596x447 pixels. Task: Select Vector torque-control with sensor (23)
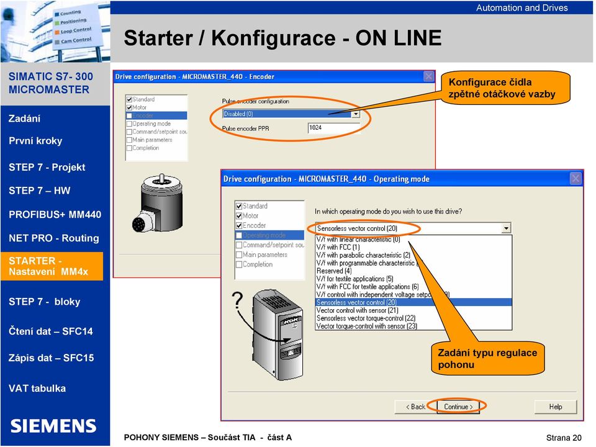pos(413,326)
